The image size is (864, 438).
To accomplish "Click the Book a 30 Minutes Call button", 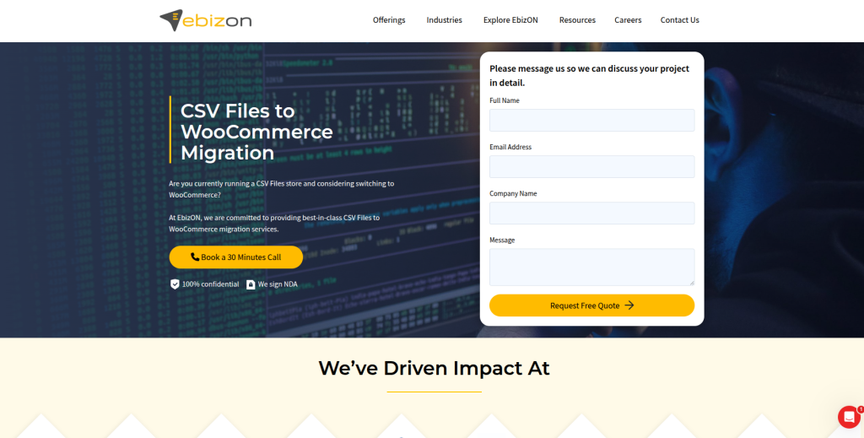I will pos(236,257).
